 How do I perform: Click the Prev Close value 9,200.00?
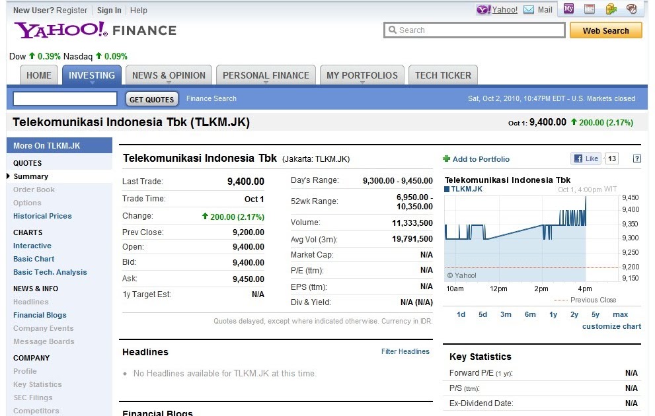click(248, 232)
